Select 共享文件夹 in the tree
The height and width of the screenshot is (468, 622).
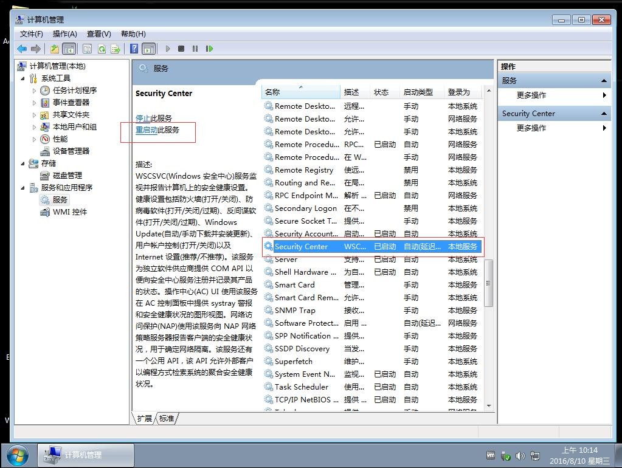coord(71,115)
